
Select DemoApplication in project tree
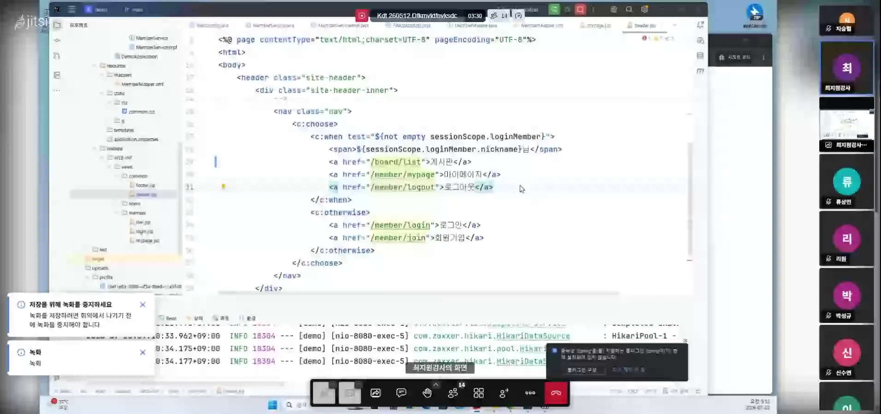tap(136, 57)
